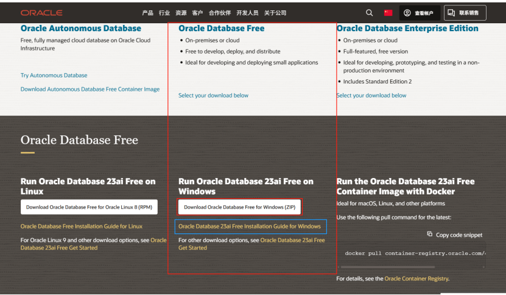The width and height of the screenshot is (506, 295).
Task: Click the 查看帐户 account button
Action: tap(420, 13)
